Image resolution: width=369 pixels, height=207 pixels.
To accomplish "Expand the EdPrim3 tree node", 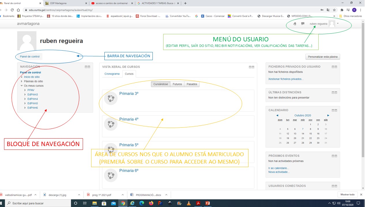I will click(x=25, y=95).
